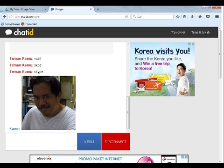Open the downloads arrow icon

192,17
